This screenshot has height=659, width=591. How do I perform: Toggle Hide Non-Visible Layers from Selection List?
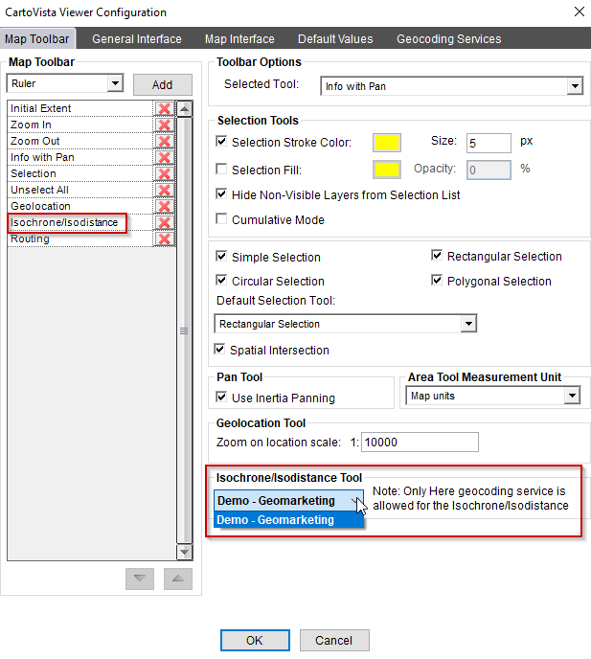click(x=221, y=193)
